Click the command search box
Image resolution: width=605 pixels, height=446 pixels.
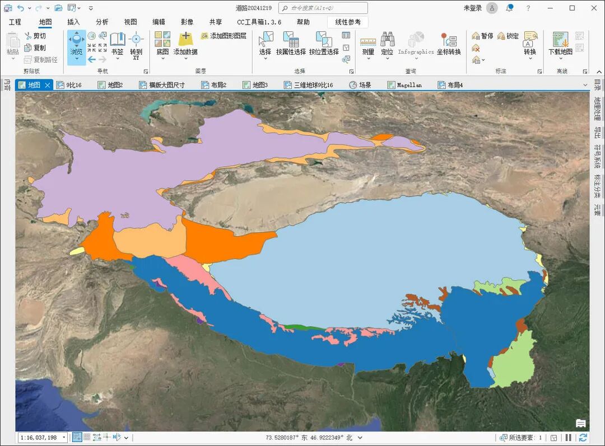[323, 8]
